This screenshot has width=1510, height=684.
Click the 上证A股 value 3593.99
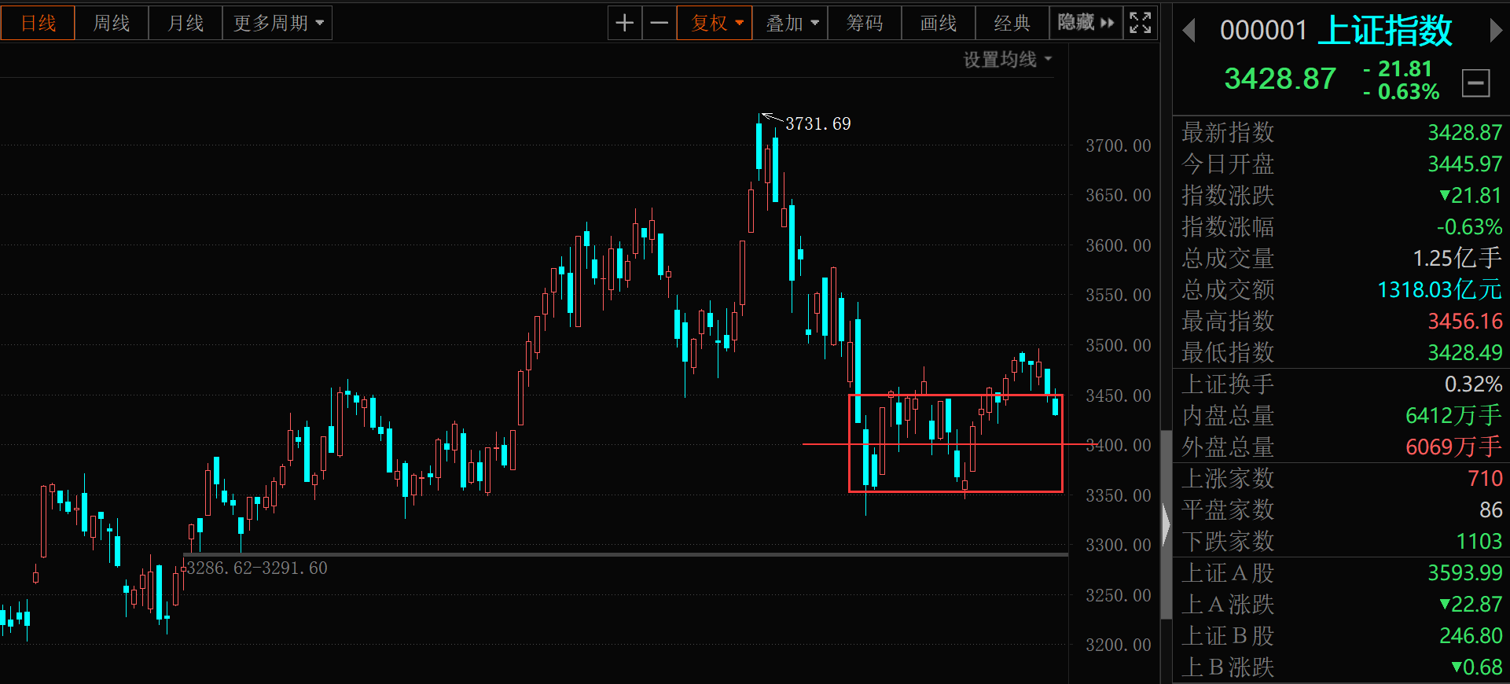click(x=1465, y=572)
